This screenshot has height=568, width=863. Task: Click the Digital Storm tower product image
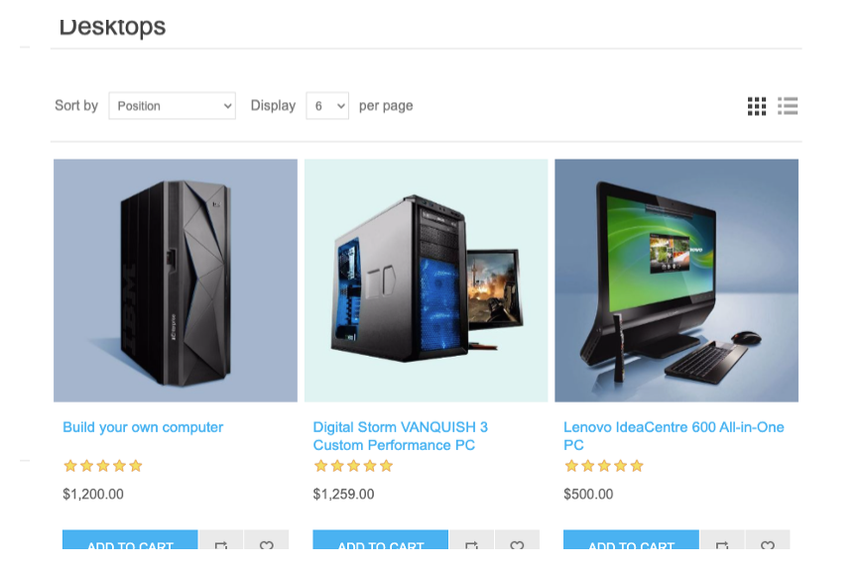point(426,281)
